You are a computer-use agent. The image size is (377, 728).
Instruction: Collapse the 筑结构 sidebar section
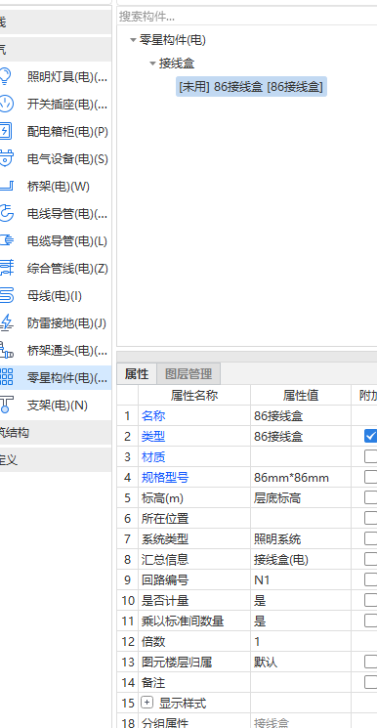[x=56, y=433]
